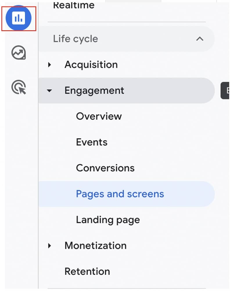The image size is (230, 291).
Task: Open the Landing page report
Action: 108,220
